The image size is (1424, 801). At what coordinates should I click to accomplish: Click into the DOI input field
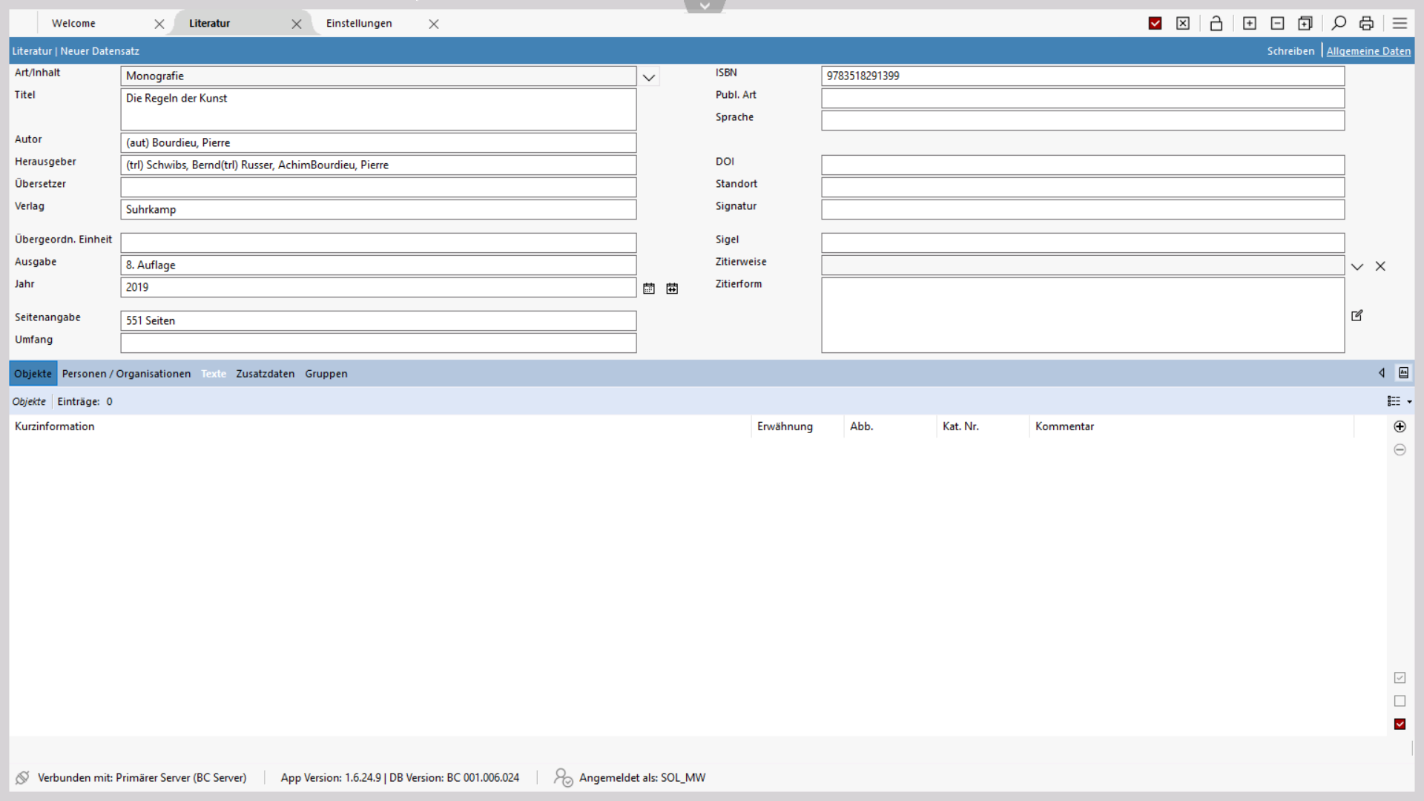(1082, 165)
